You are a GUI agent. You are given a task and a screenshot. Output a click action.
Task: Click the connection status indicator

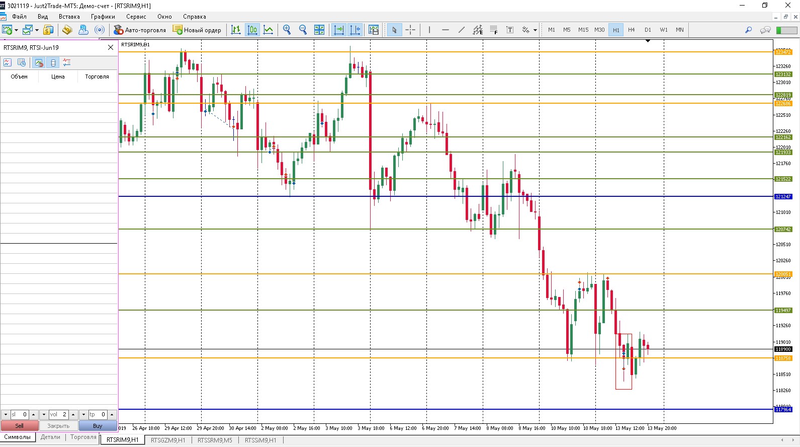(787, 30)
